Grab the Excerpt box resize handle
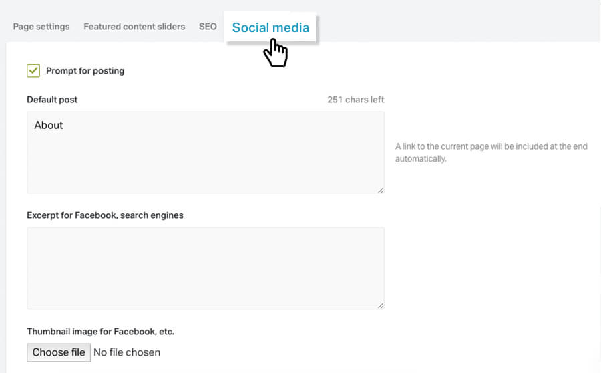This screenshot has width=601, height=373. pyautogui.click(x=381, y=305)
